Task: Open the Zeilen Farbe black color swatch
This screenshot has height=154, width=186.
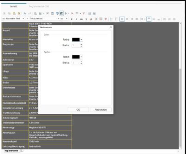Action: pyautogui.click(x=76, y=39)
